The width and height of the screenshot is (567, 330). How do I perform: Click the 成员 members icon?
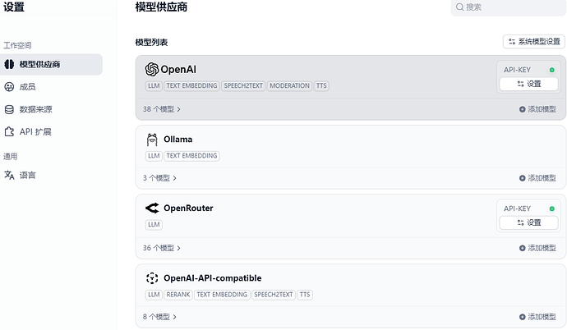(x=9, y=86)
